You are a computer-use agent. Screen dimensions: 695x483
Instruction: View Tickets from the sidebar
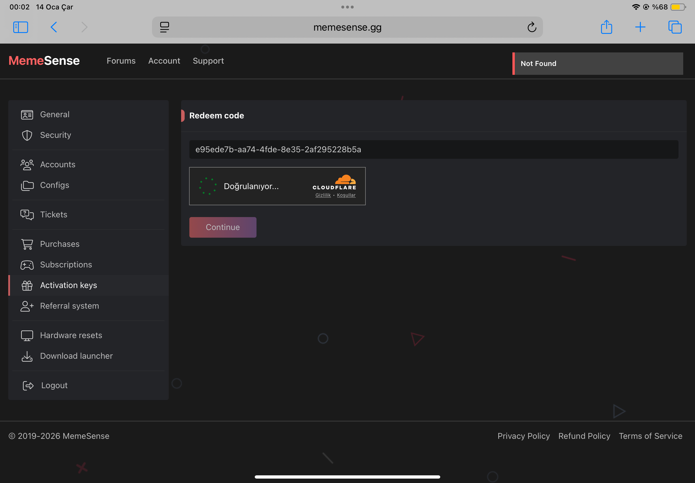(x=88, y=214)
